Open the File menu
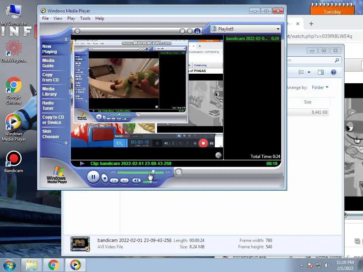 pos(45,18)
